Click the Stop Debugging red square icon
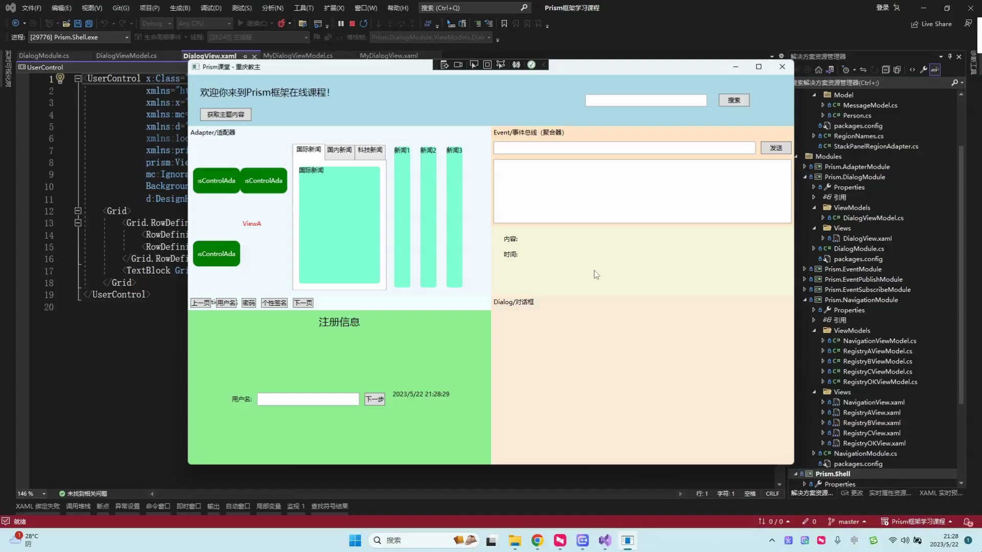The image size is (982, 552). click(x=352, y=24)
